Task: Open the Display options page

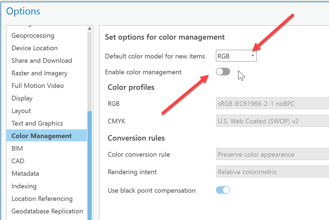Action: tap(22, 98)
